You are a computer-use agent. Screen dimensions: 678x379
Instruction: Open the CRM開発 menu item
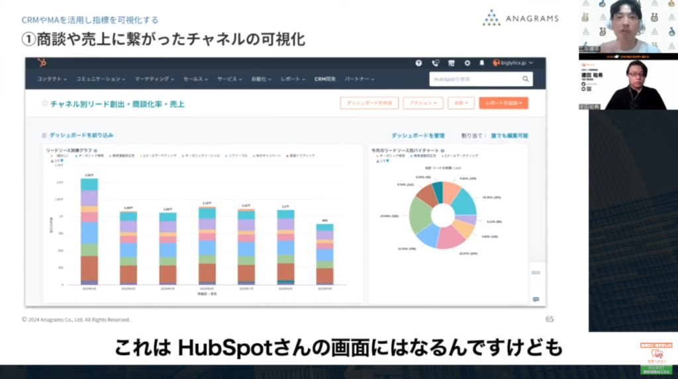324,79
